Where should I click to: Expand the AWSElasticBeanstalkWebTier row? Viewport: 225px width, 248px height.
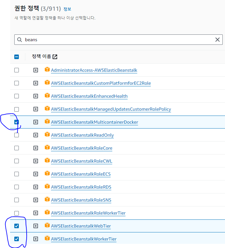(x=36, y=226)
